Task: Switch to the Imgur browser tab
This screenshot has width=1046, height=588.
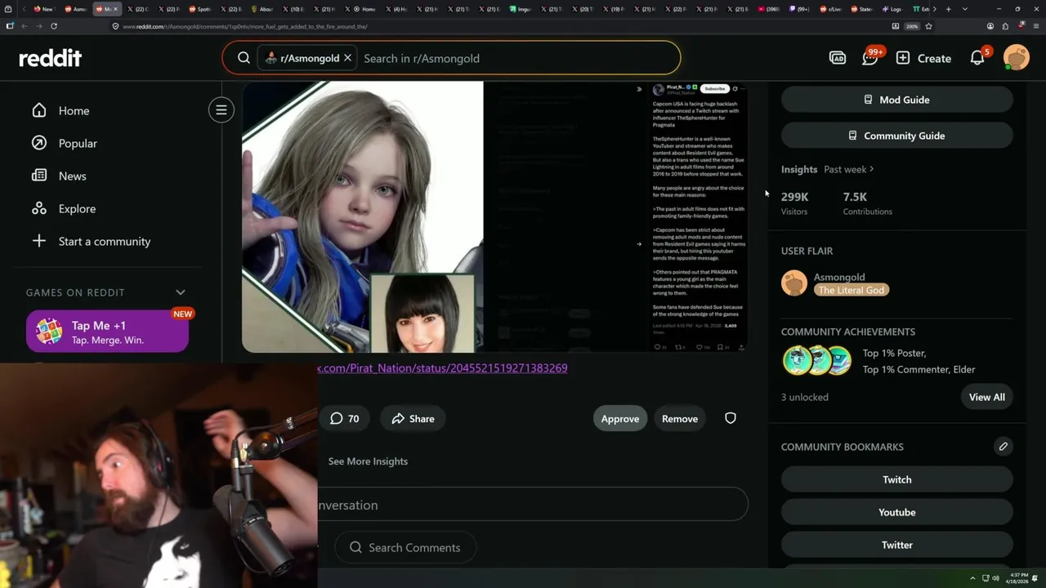Action: coord(521,9)
